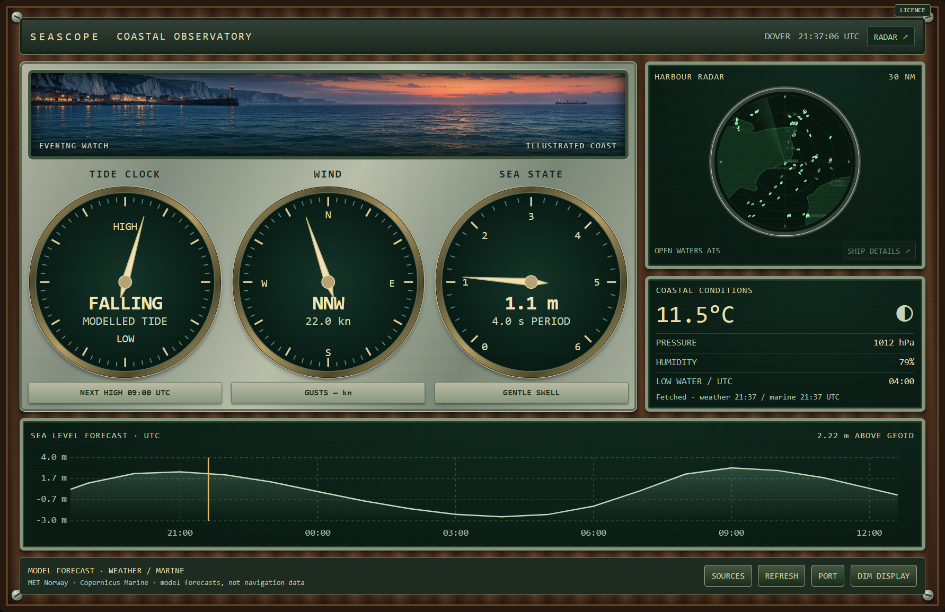Image resolution: width=945 pixels, height=612 pixels.
Task: Click the 30 NM radar range label
Action: (x=902, y=77)
